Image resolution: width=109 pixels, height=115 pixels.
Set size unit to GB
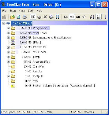pos(78,17)
